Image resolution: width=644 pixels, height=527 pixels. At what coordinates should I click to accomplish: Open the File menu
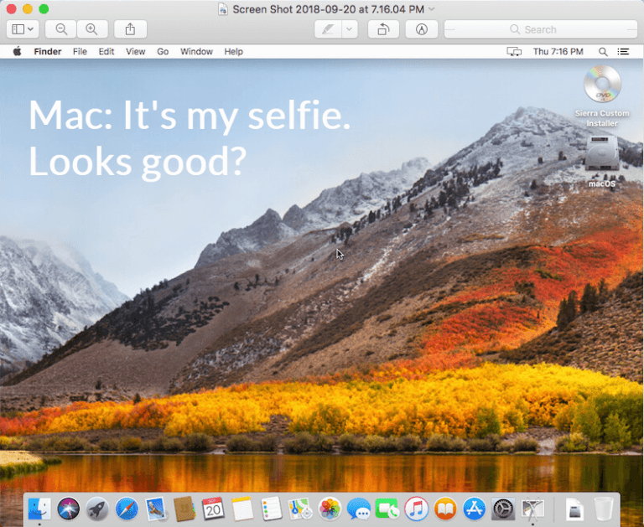(x=80, y=51)
